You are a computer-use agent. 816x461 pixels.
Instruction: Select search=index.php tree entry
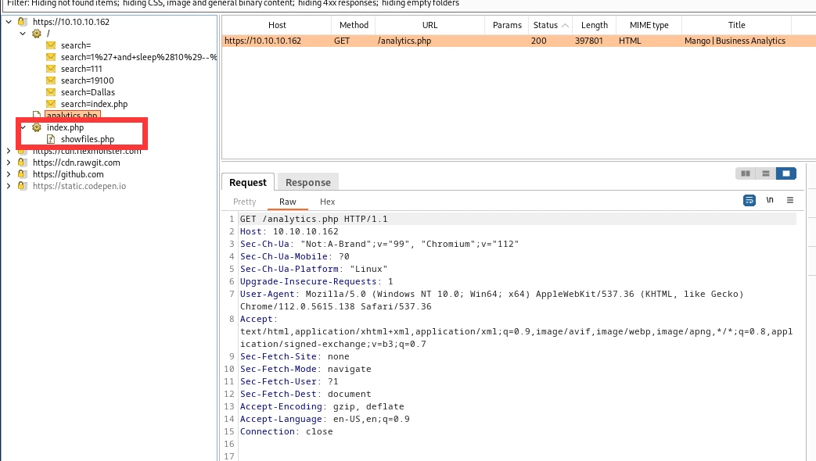point(94,104)
